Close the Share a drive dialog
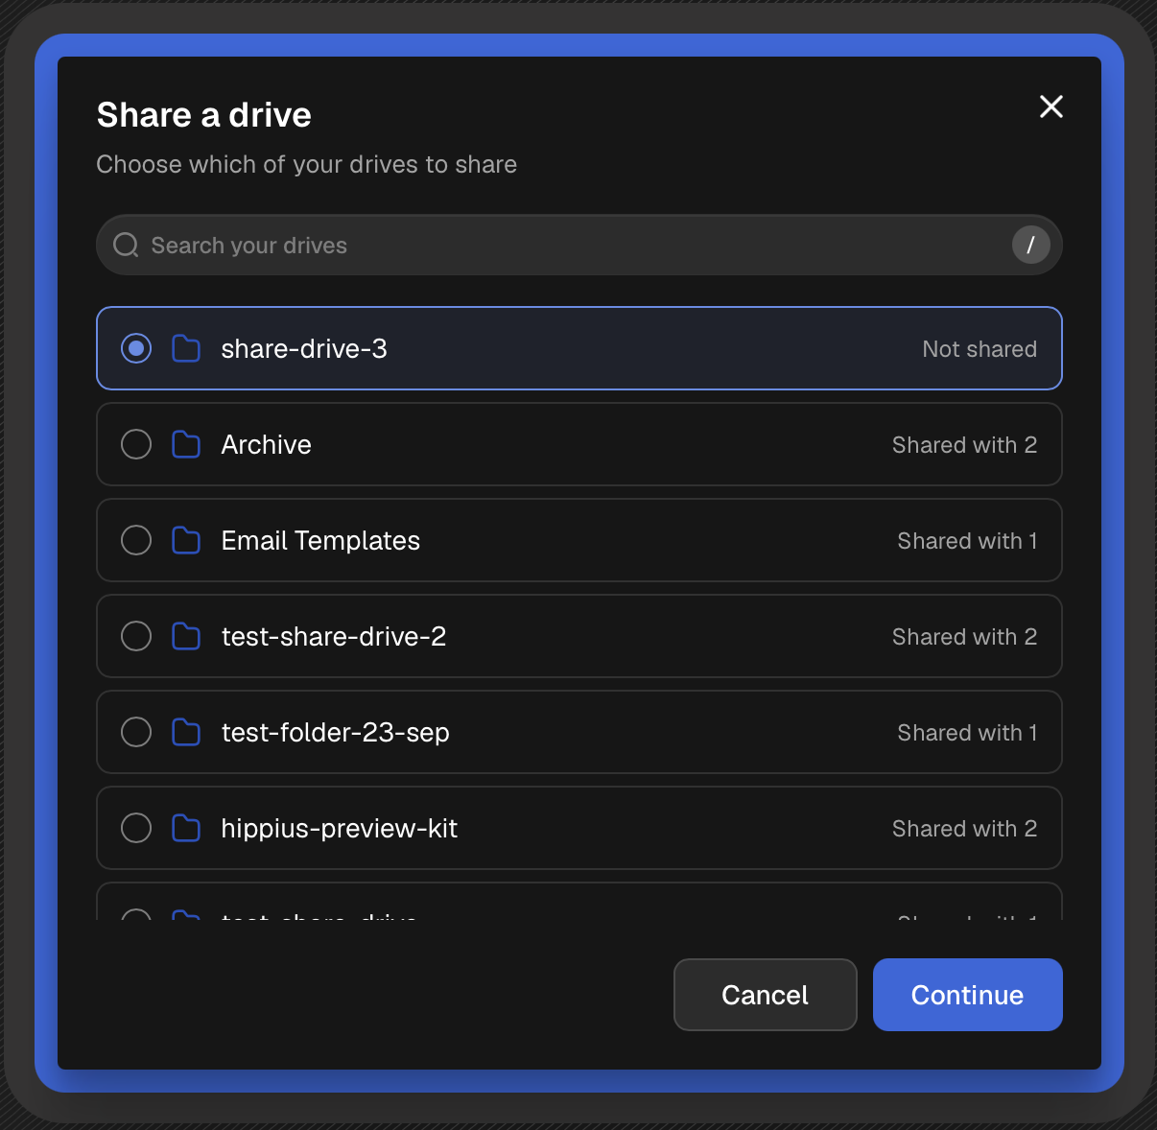Viewport: 1157px width, 1130px height. [x=1051, y=106]
